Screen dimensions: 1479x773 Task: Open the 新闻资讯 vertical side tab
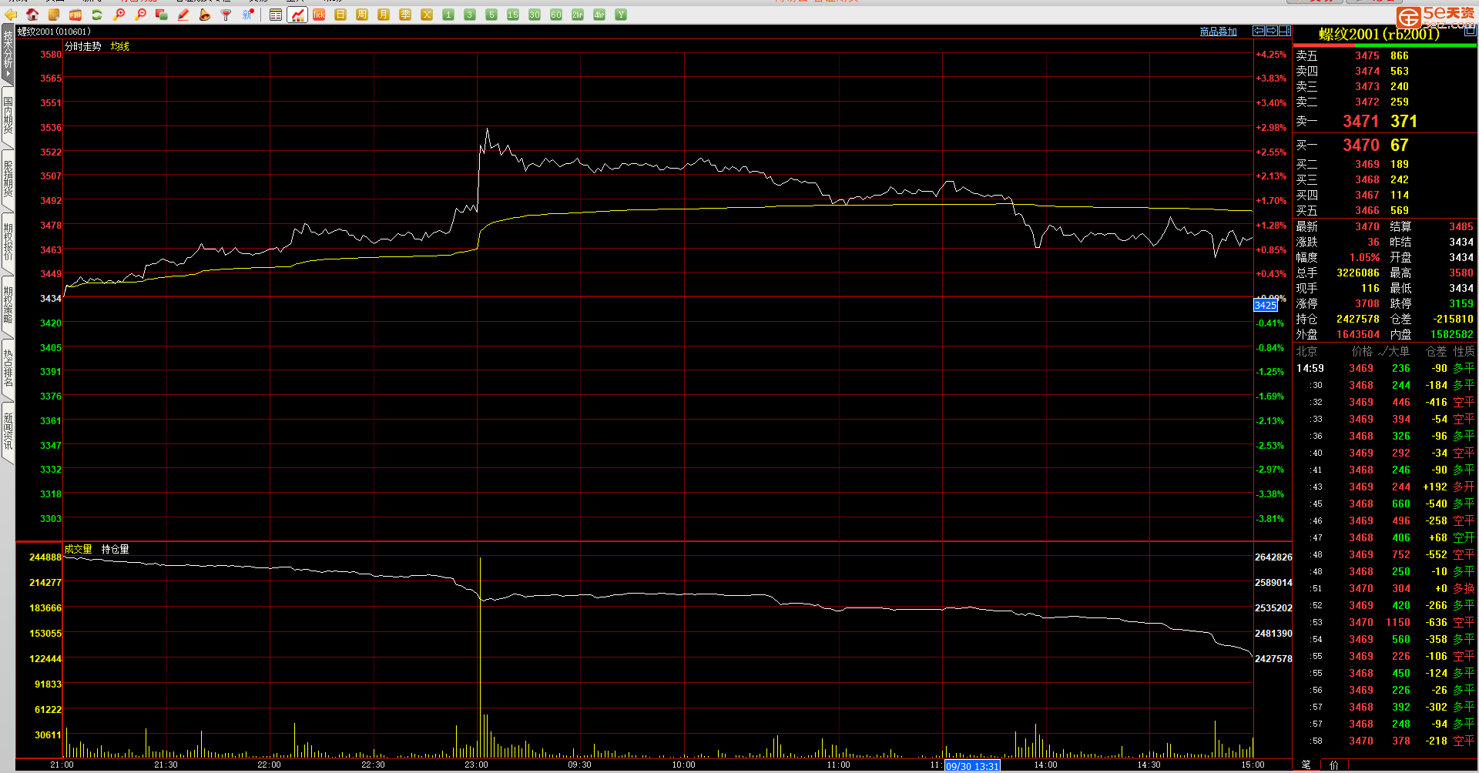8,433
